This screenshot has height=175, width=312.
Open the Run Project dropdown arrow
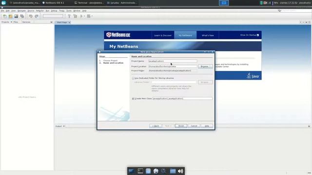point(84,16)
